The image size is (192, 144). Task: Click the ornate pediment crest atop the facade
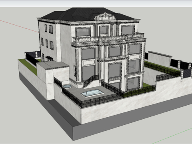105,16
